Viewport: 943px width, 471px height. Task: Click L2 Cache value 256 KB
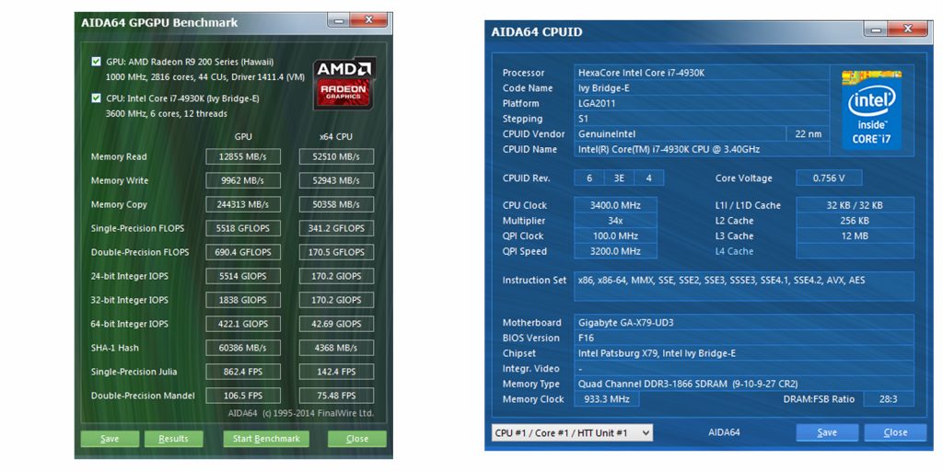click(856, 221)
